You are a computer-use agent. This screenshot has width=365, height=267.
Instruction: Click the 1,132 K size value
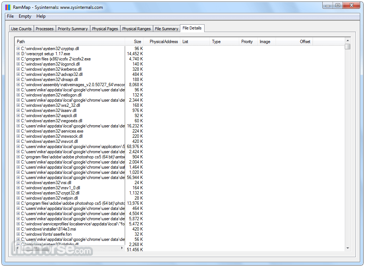(x=136, y=193)
